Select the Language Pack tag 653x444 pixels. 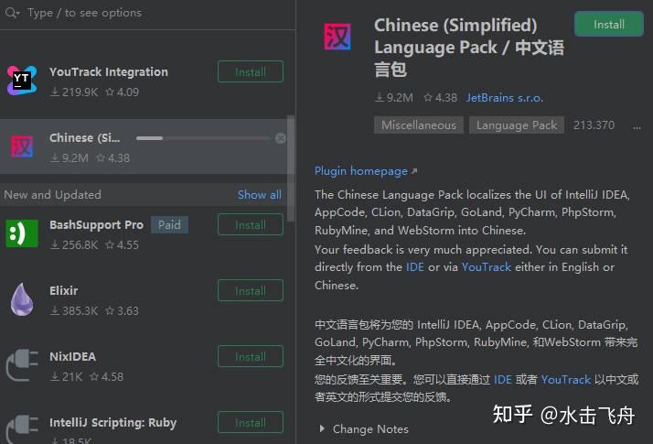(x=516, y=125)
